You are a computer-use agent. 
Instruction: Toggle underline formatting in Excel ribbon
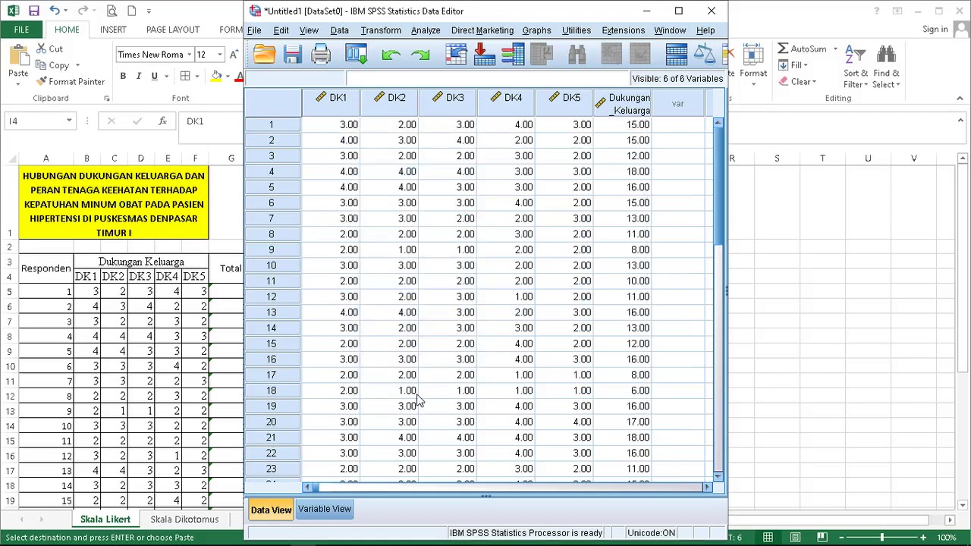point(154,76)
